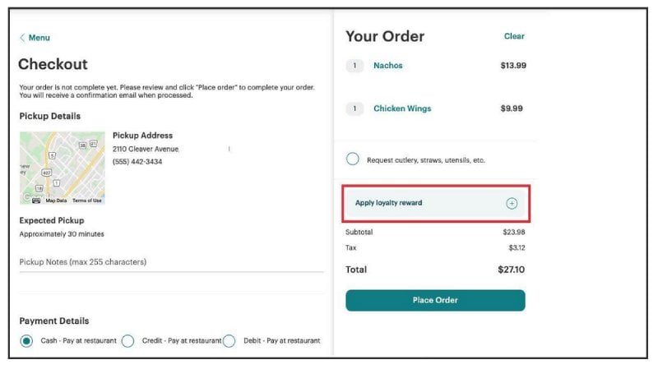Click the plus icon on loyalty reward
This screenshot has height=369, width=658.
512,203
